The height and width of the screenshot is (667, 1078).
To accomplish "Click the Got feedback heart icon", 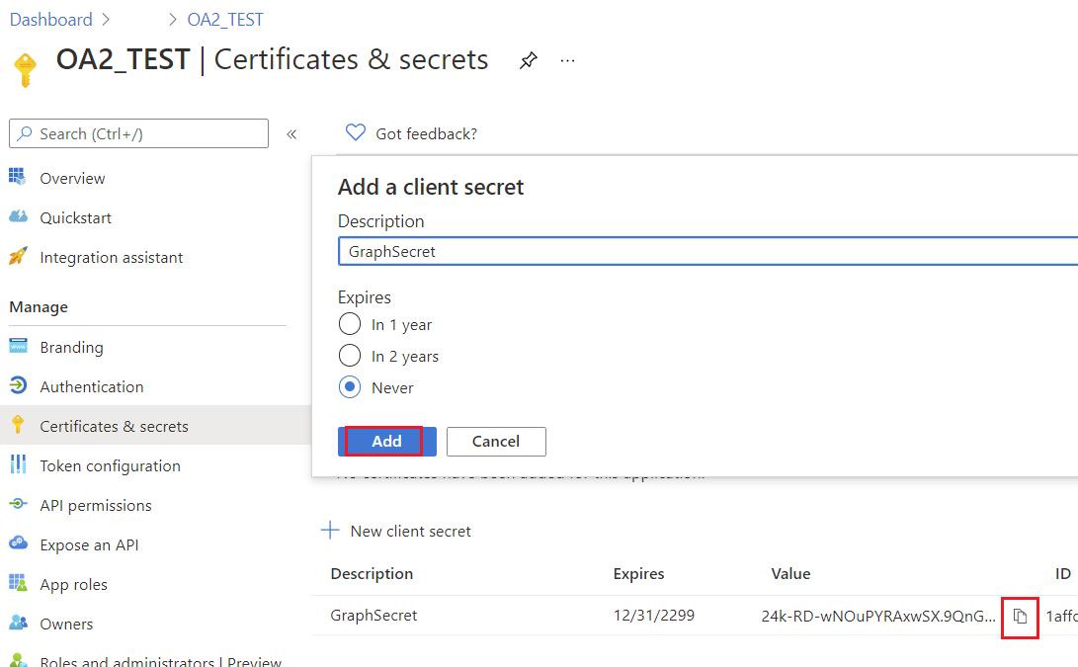I will pos(356,133).
